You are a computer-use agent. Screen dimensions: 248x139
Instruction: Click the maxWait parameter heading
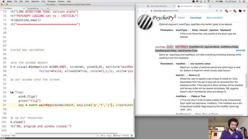coord(181,64)
